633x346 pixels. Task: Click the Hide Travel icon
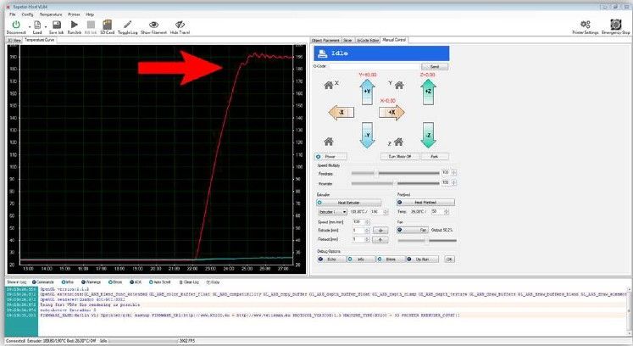click(x=180, y=25)
